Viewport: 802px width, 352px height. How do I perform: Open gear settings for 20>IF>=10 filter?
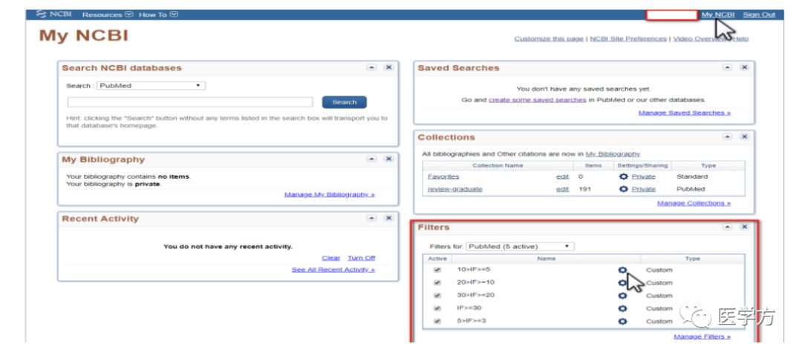coord(622,282)
